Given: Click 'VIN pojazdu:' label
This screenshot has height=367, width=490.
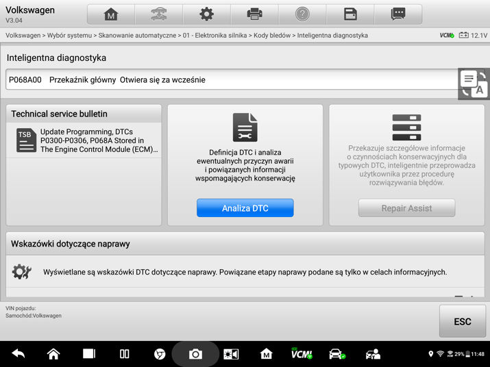Looking at the screenshot, I should click(x=21, y=308).
